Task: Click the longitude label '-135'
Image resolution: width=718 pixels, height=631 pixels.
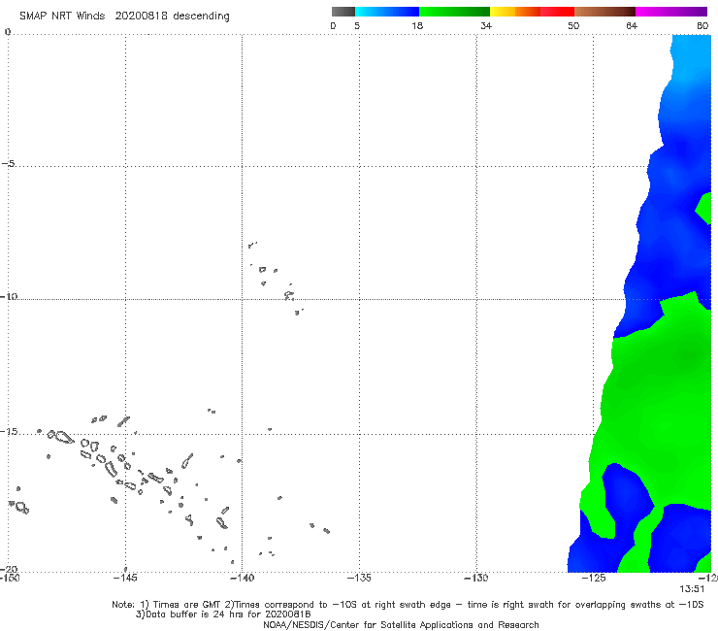Action: pos(359,578)
